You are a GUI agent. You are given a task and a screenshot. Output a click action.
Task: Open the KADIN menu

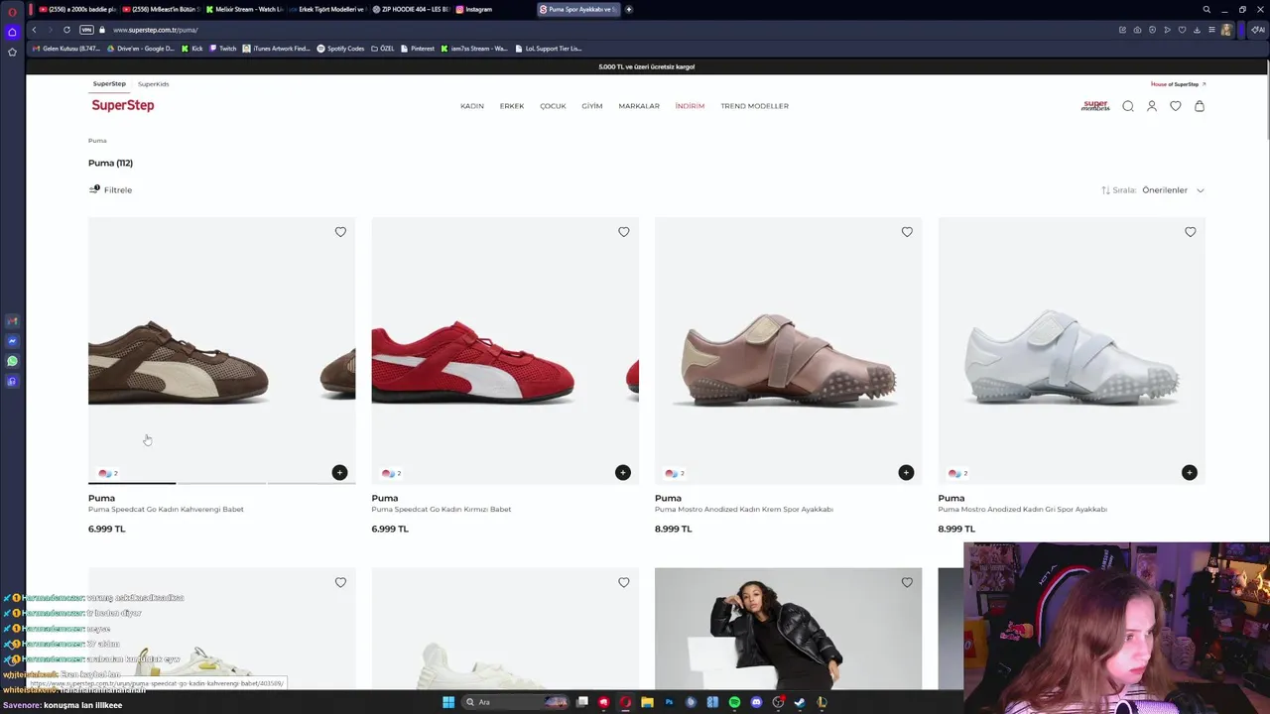[x=472, y=106]
